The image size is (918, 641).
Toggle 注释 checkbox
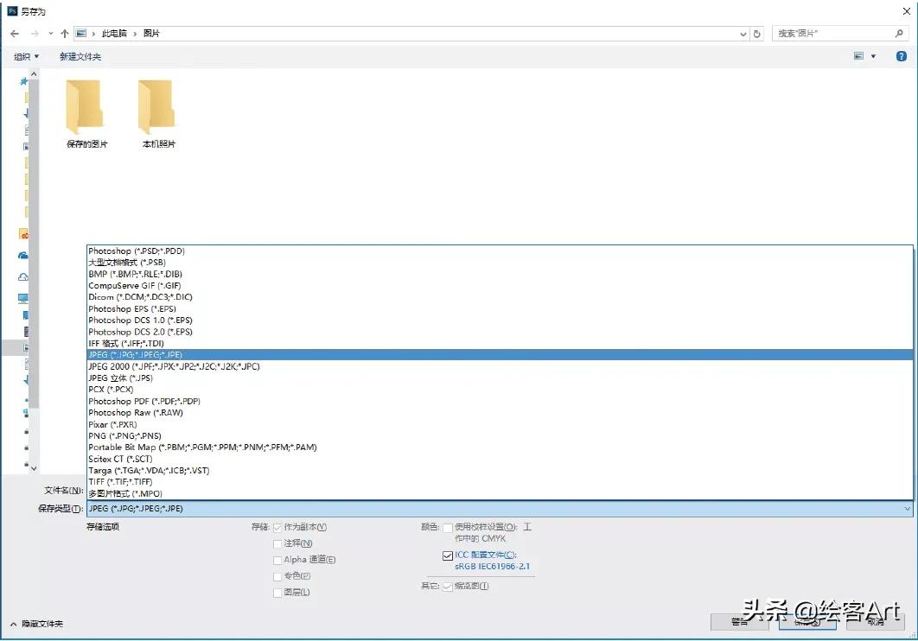(277, 544)
